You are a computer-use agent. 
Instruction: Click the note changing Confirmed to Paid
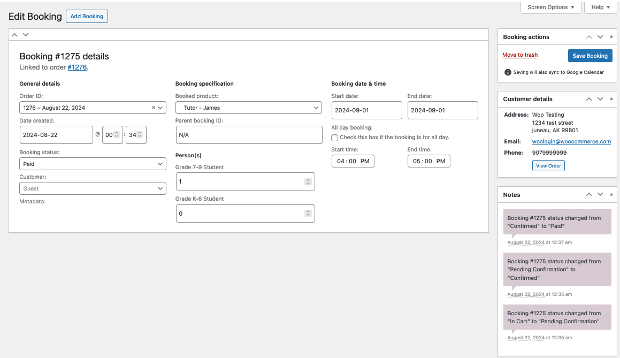coord(557,222)
